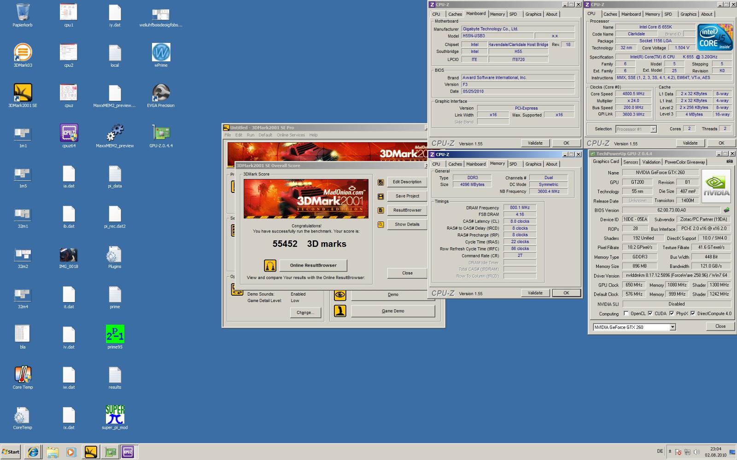Click magnifier icon beside Show Details

(x=381, y=225)
